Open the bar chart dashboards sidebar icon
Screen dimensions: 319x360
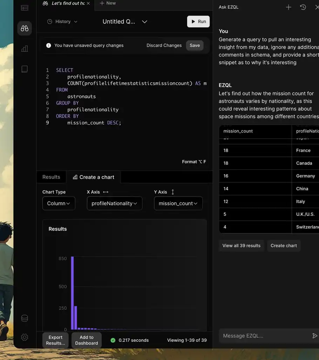pos(25,49)
